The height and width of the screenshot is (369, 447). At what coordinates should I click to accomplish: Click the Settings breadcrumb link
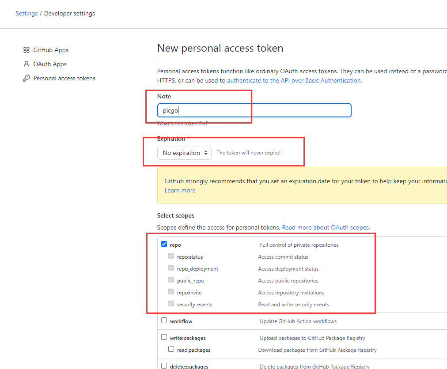pyautogui.click(x=27, y=13)
